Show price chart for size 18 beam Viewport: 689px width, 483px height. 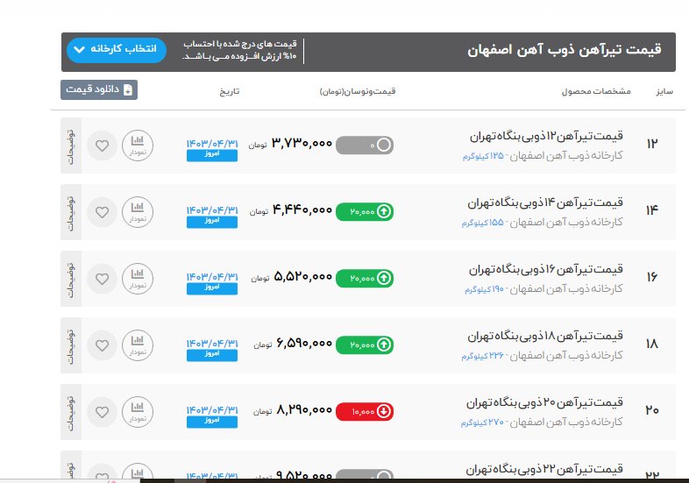tap(137, 344)
